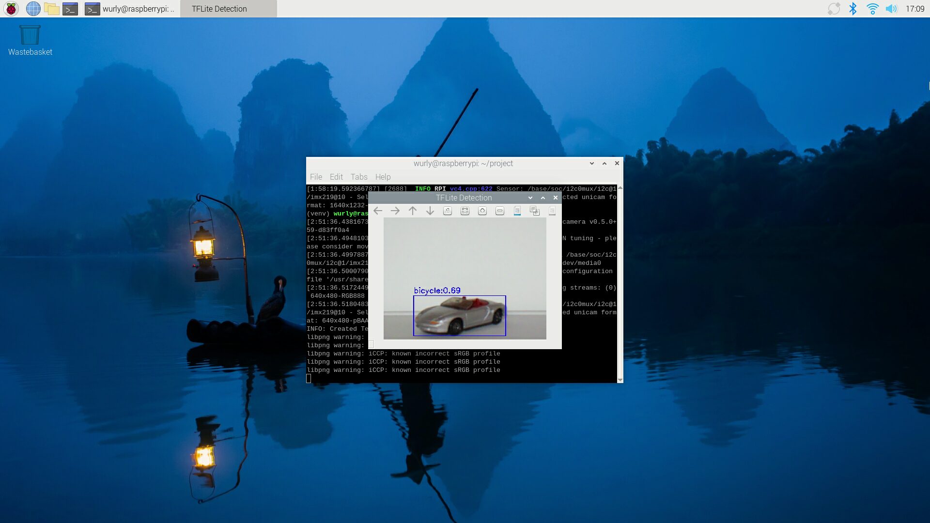Click the software updater tray icon
The image size is (930, 523).
834,9
